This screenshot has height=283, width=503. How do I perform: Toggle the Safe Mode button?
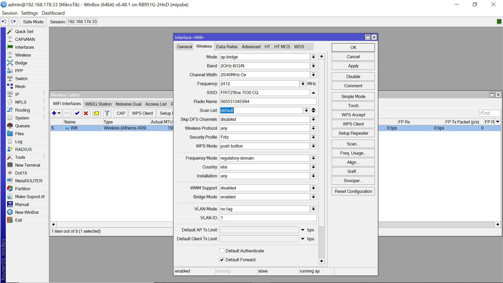coord(33,22)
